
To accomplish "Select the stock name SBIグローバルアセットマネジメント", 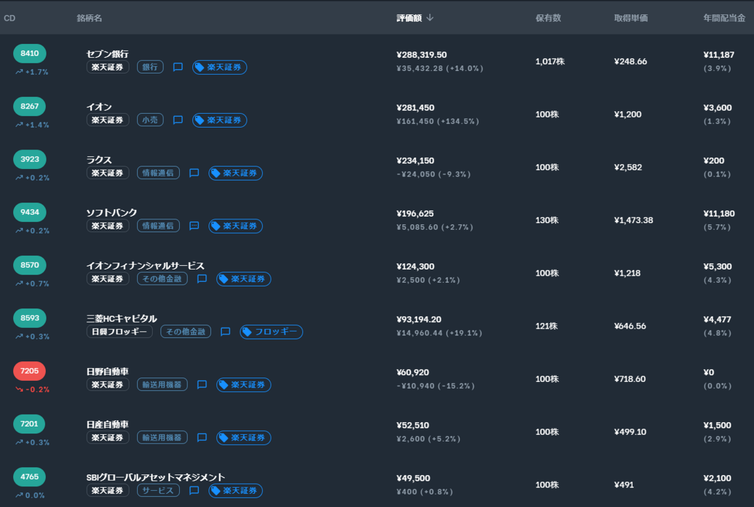I will 156,477.
